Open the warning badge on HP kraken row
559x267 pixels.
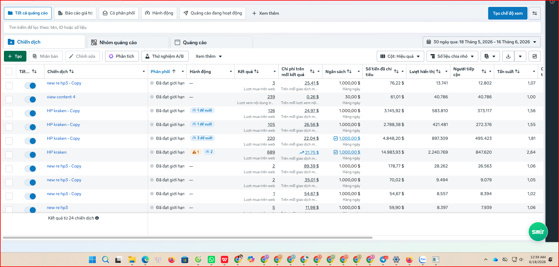click(196, 152)
